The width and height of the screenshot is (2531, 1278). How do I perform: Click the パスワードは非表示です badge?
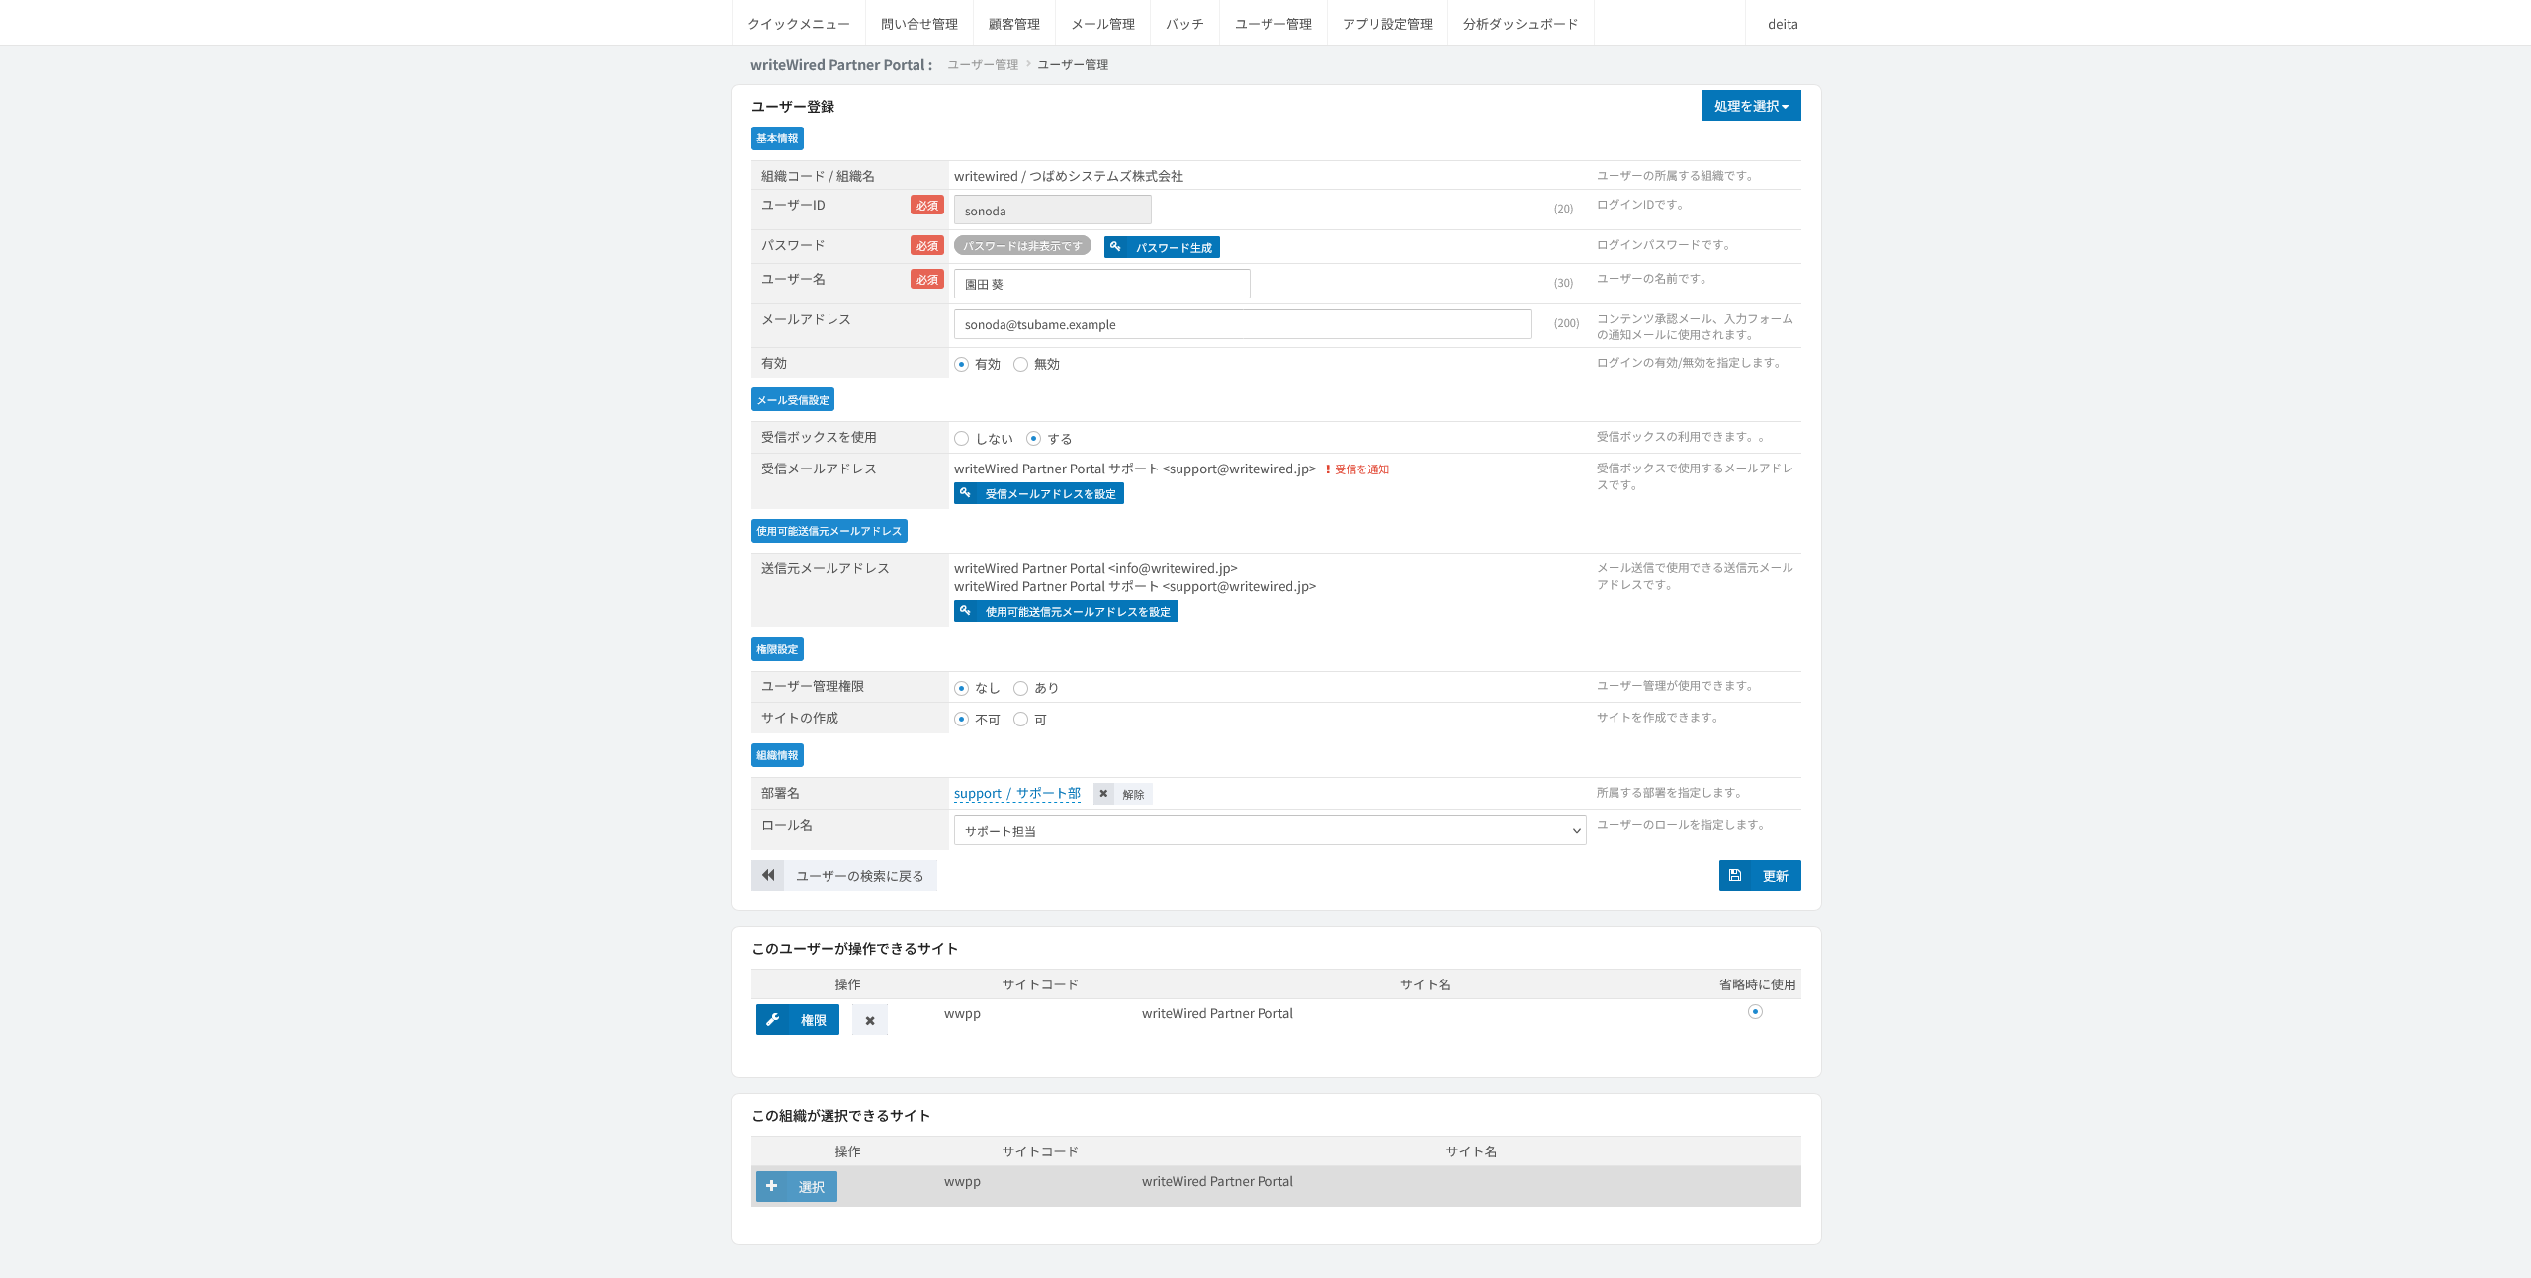pos(1022,246)
